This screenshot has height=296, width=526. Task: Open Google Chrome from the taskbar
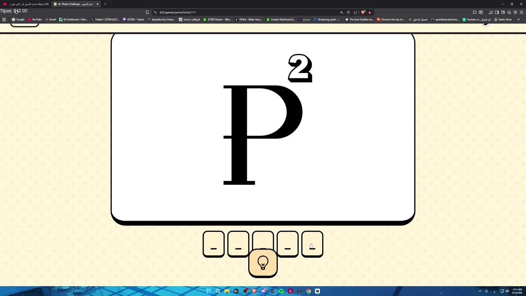308,291
